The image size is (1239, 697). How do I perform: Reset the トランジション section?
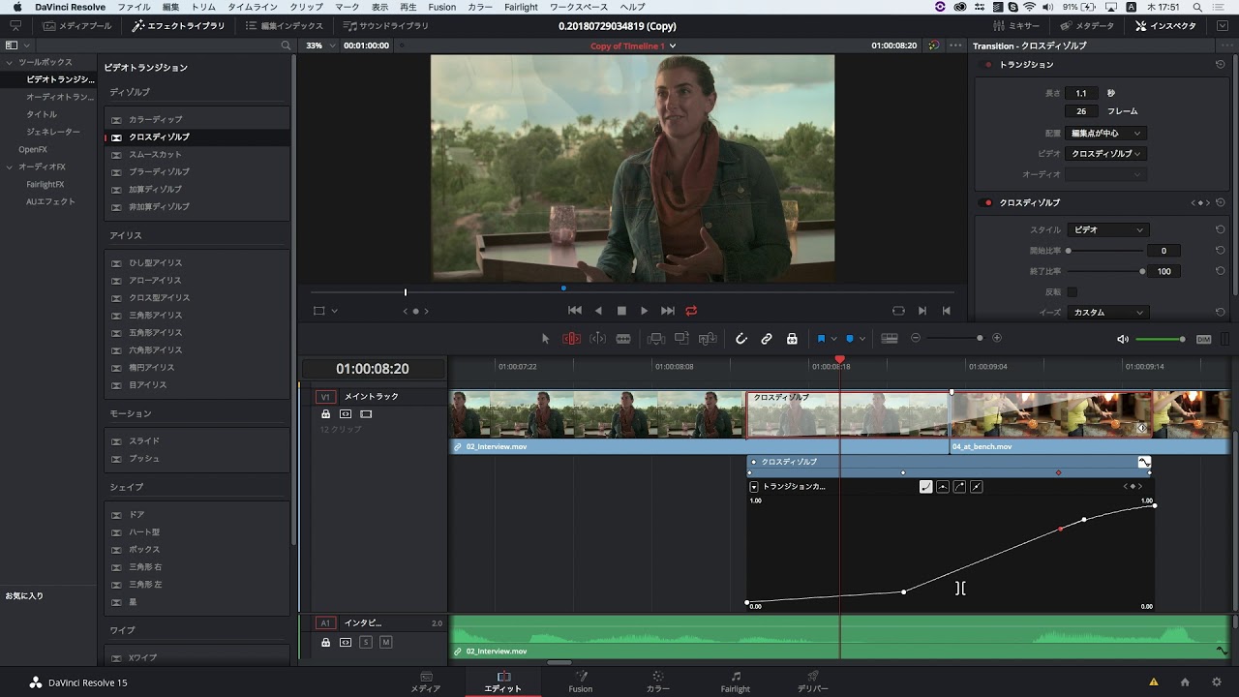point(1221,65)
